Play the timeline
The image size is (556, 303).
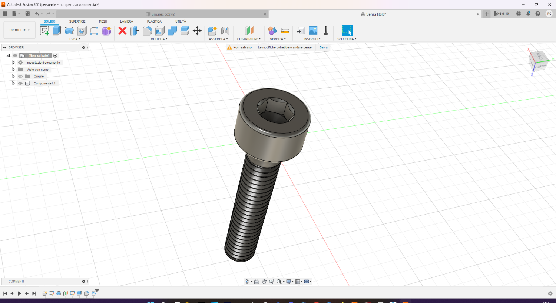19,293
